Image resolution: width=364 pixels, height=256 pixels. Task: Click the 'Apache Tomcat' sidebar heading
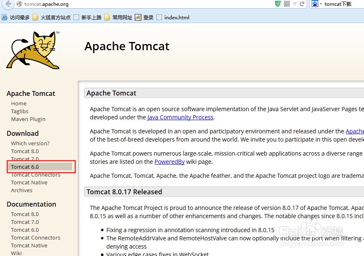(31, 93)
